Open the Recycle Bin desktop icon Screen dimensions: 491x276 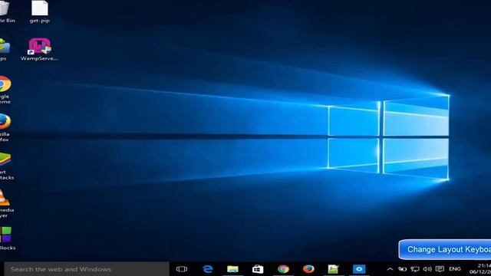[x=7, y=12]
